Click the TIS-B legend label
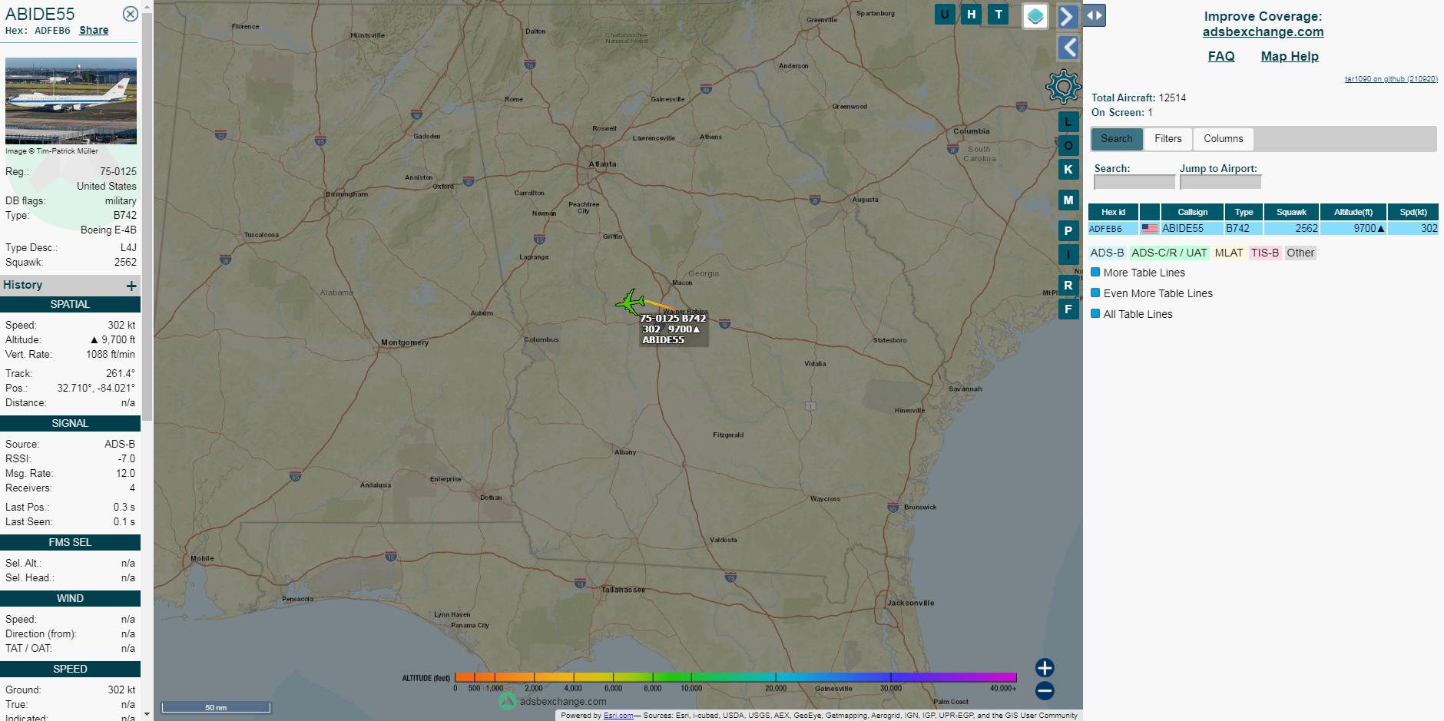Viewport: 1444px width, 721px height. coord(1265,253)
